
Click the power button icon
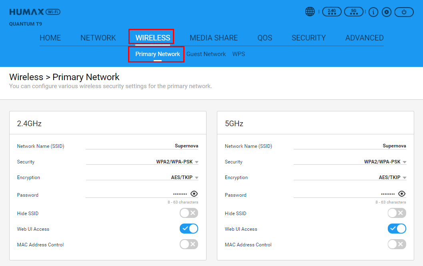click(404, 12)
